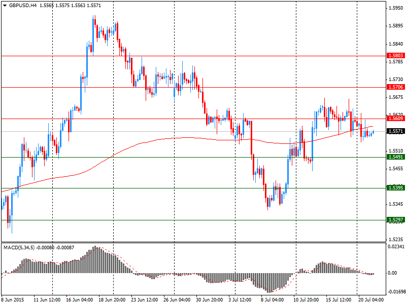Click the 1.5609 red resistance price label
406x304 pixels.
click(x=396, y=119)
